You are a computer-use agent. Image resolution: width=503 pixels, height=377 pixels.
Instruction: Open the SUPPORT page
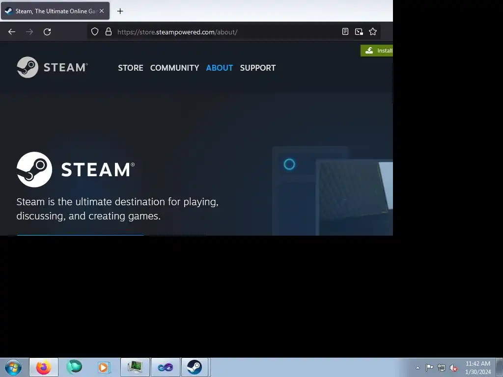pos(258,68)
